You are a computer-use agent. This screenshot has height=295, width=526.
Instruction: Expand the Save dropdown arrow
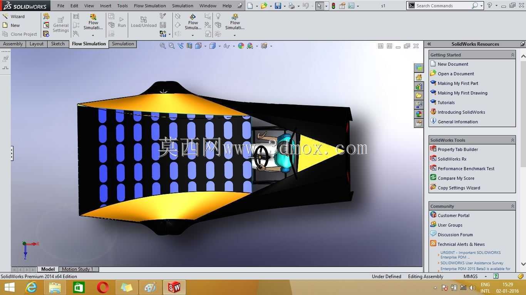coord(284,6)
